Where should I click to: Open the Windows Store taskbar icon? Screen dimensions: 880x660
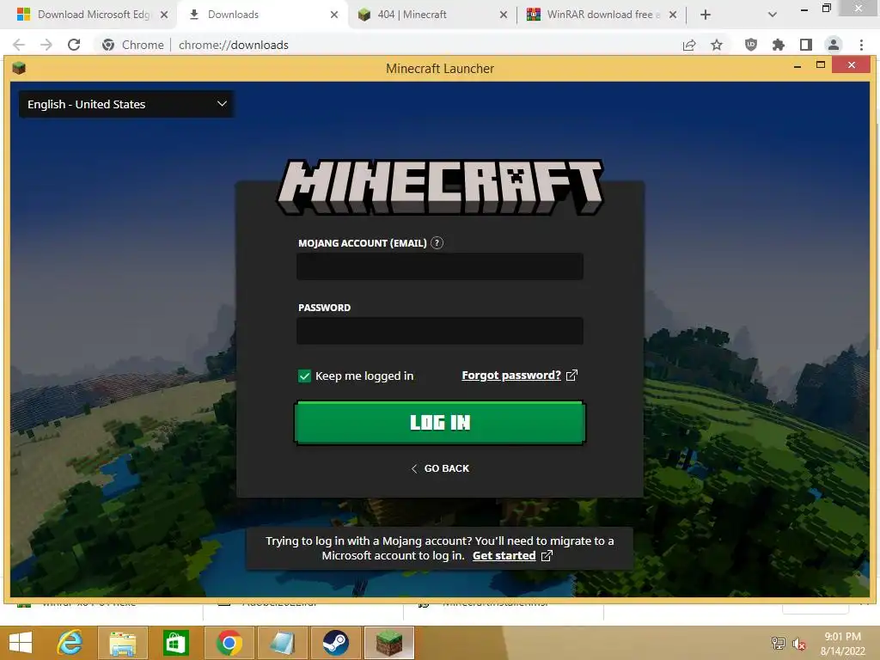click(175, 643)
